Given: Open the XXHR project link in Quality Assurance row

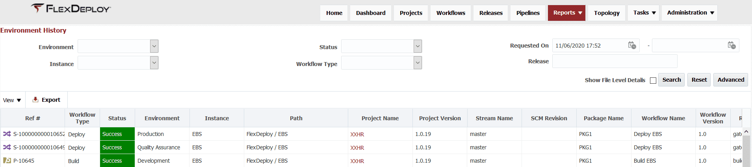Looking at the screenshot, I should (x=357, y=148).
